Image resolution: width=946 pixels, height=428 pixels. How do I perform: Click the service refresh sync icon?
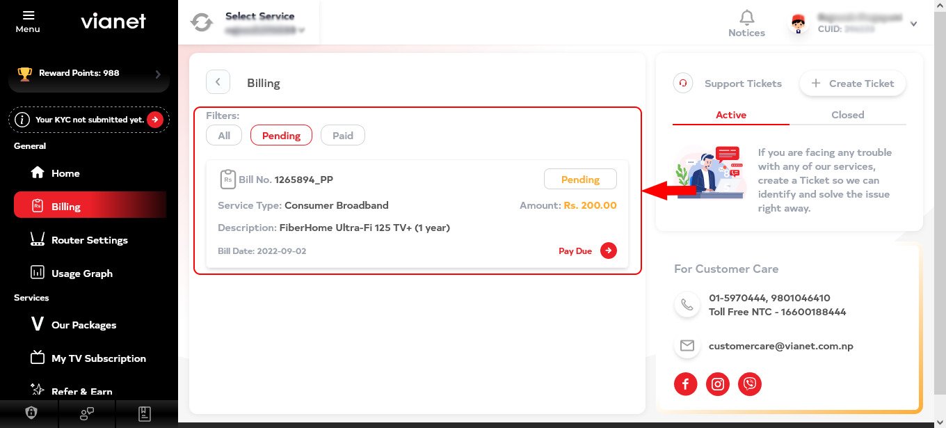click(202, 22)
